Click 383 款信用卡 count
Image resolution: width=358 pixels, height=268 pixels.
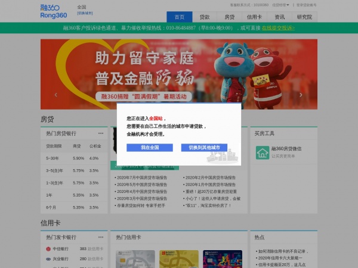(x=91, y=249)
